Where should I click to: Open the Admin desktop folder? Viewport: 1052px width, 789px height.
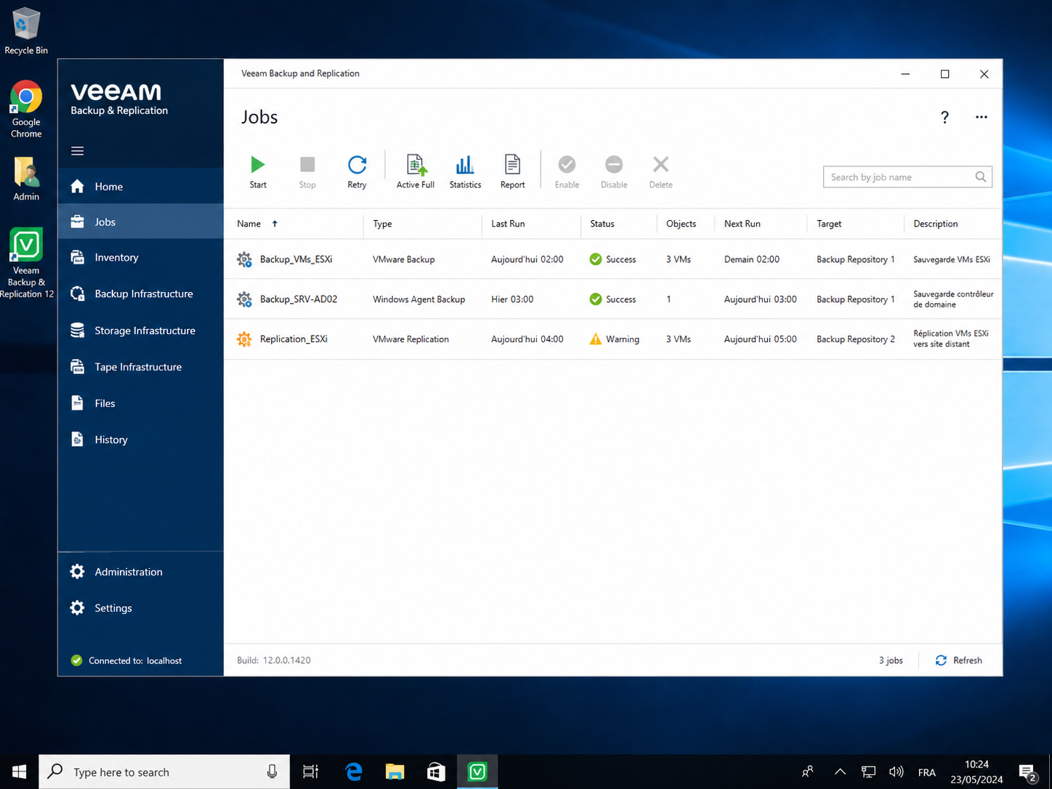(26, 179)
